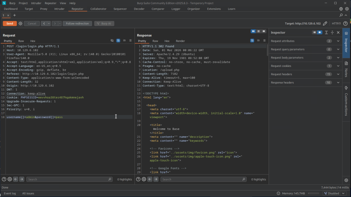
Task: Open Repeater settings gear next to Send
Action: pos(20,24)
